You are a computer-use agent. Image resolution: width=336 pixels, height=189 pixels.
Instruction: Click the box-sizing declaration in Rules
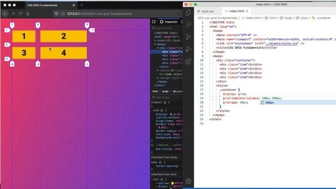[x=169, y=149]
